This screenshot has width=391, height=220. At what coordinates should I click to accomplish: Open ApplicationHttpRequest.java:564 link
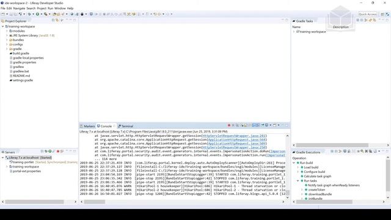[236, 140]
